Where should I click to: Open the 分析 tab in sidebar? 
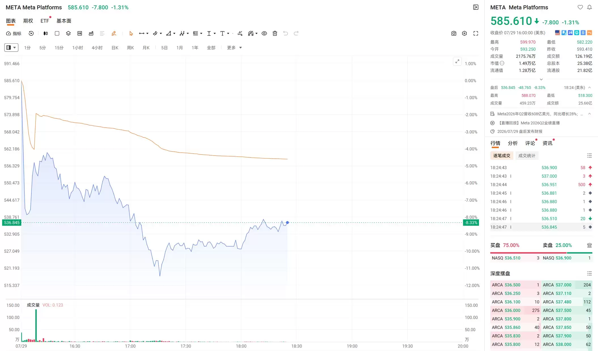[513, 143]
